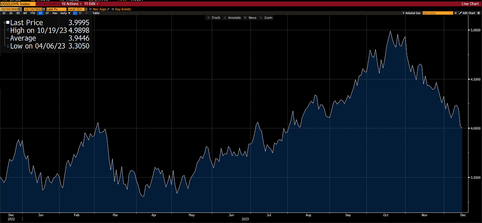Enable the Mov Avgs overlay checkbox

tap(90, 9)
